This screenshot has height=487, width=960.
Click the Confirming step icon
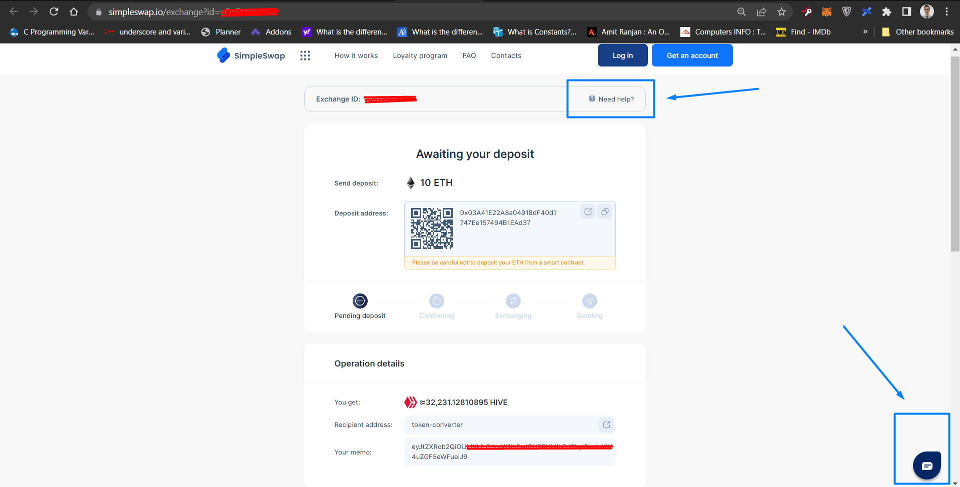click(x=437, y=301)
